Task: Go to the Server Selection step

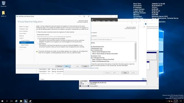Action: [x=24, y=31]
